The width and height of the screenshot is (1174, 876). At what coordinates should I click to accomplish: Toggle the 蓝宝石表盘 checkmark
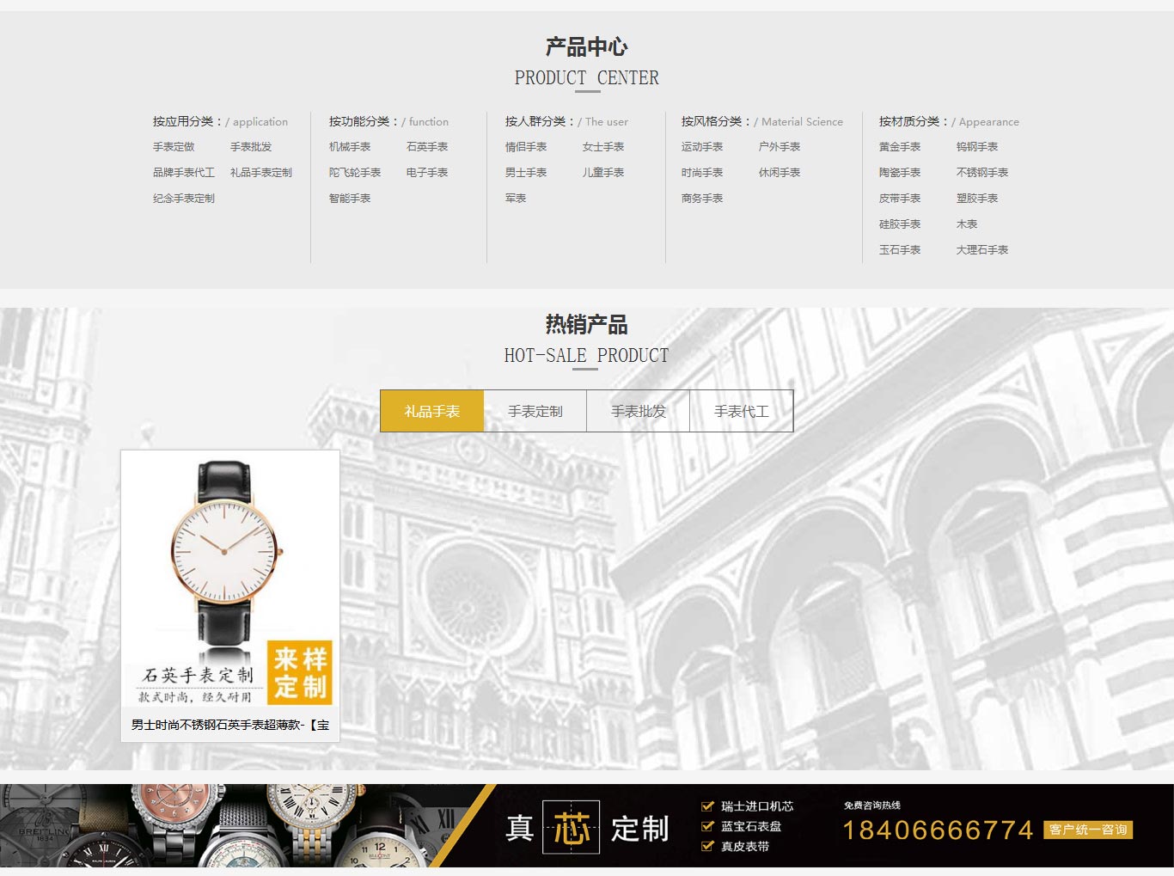tap(707, 828)
